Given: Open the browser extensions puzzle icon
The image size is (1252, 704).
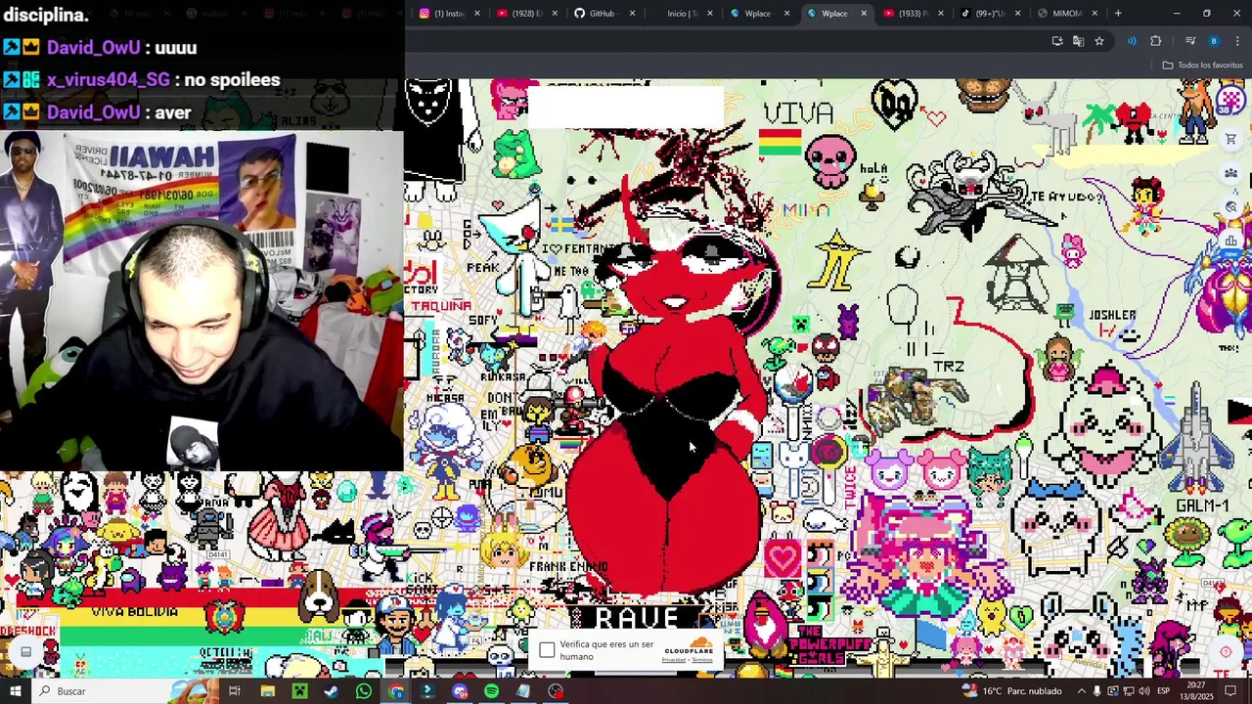Looking at the screenshot, I should pyautogui.click(x=1156, y=41).
